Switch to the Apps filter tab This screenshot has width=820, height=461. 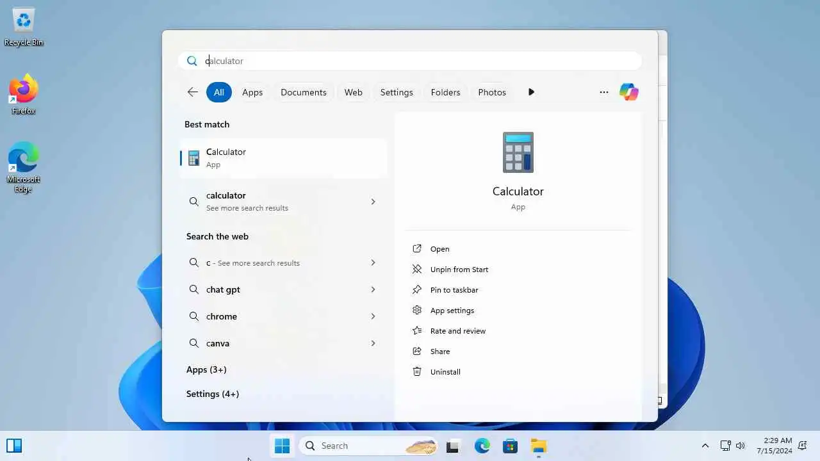pyautogui.click(x=252, y=92)
